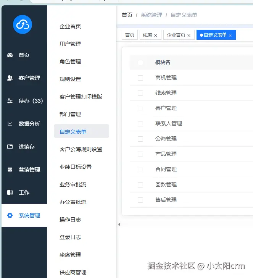Click the 线索管理 module name
This screenshot has width=253, height=278.
point(166,93)
